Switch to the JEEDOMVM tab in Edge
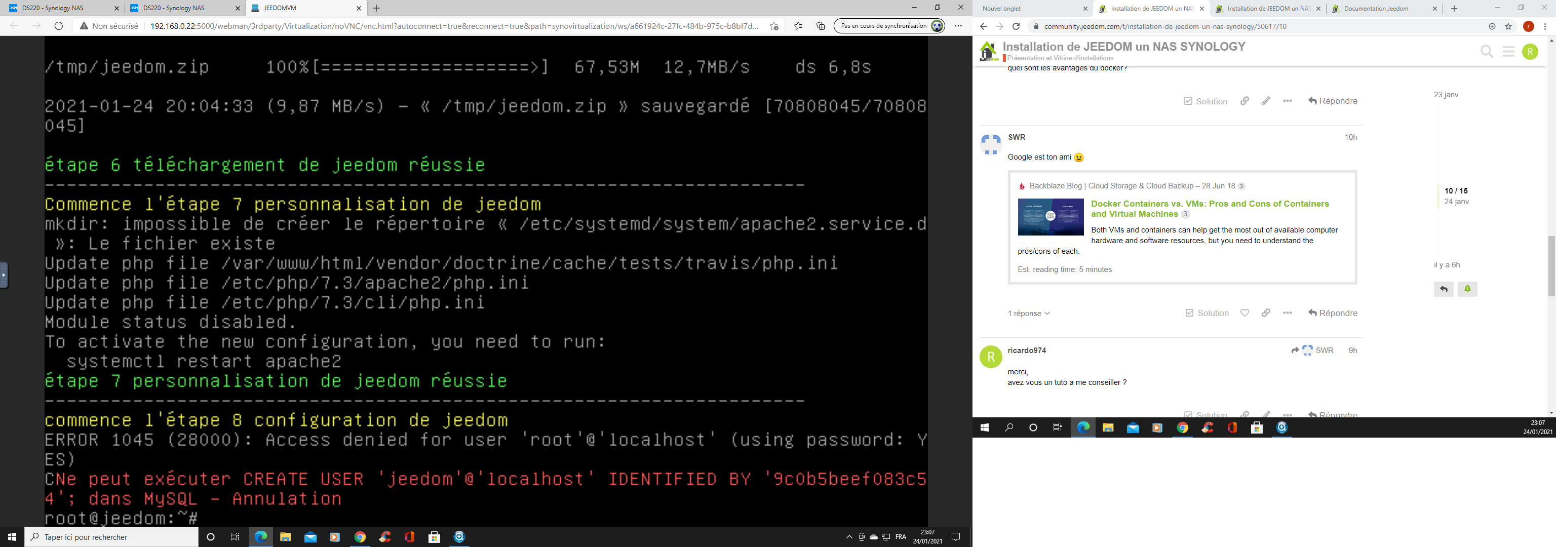Viewport: 1556px width, 547px height. tap(305, 8)
